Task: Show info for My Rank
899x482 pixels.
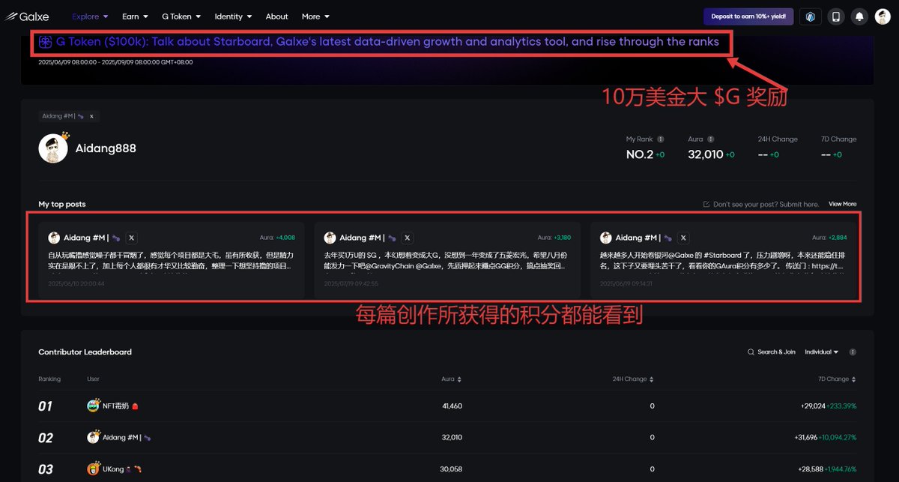Action: [x=661, y=139]
